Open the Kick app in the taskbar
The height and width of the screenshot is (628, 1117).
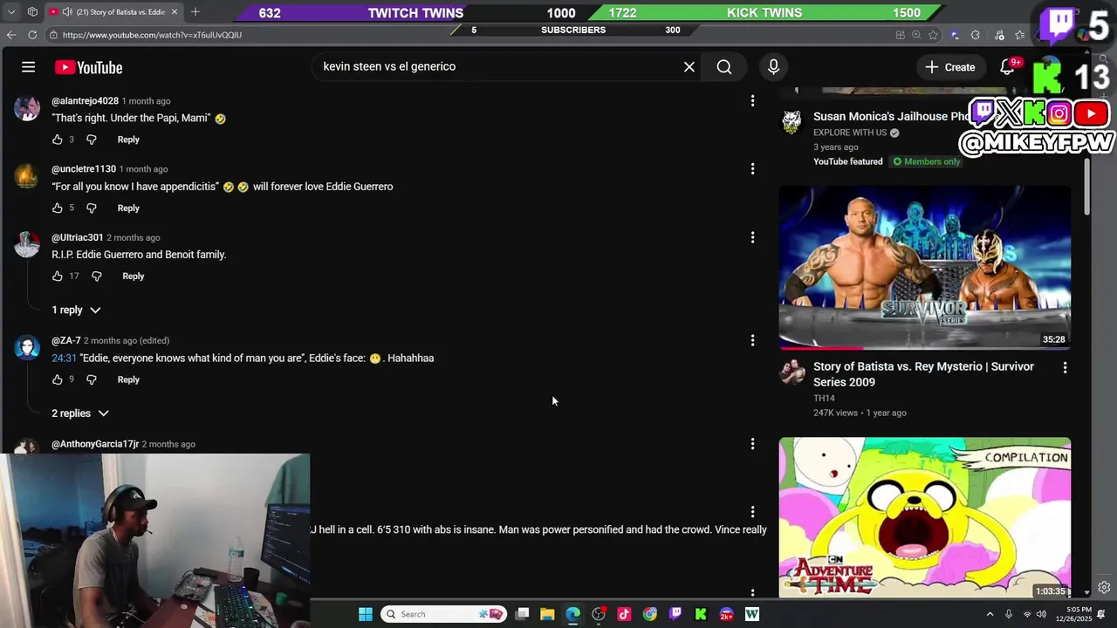[x=701, y=614]
